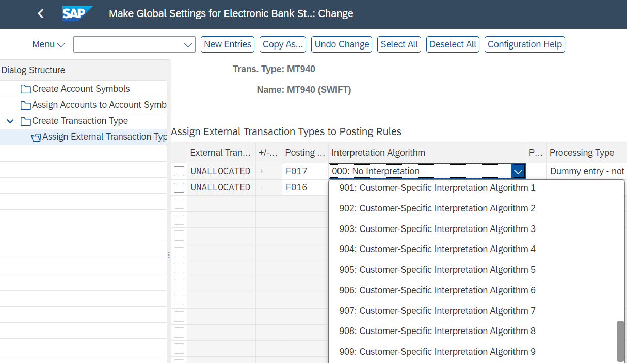Click Interpretation Algorithm column header
Viewport: 627px width, 363px height.
427,153
